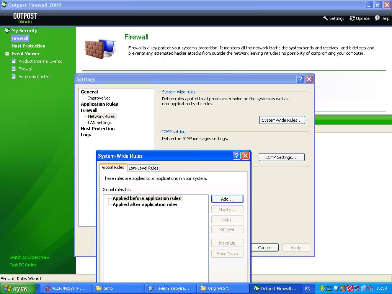Select Firewall under My Security
392x294 pixels.
20,38
